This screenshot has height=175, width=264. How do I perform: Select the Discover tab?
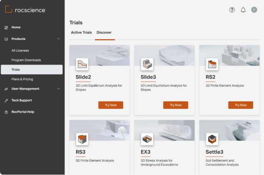[104, 33]
